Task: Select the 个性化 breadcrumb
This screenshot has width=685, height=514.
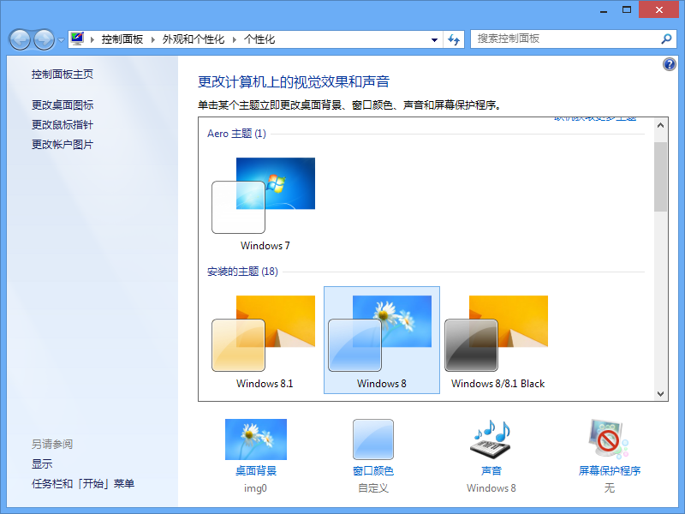Action: coord(259,39)
